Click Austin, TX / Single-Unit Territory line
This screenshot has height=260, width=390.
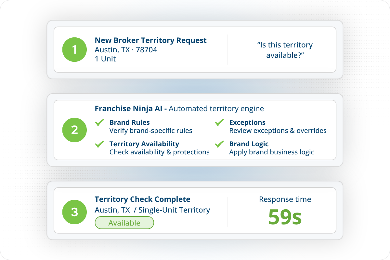tap(152, 210)
